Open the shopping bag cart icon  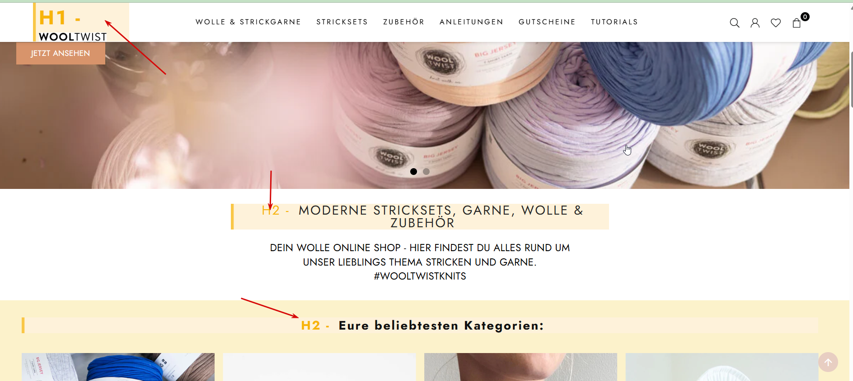797,23
